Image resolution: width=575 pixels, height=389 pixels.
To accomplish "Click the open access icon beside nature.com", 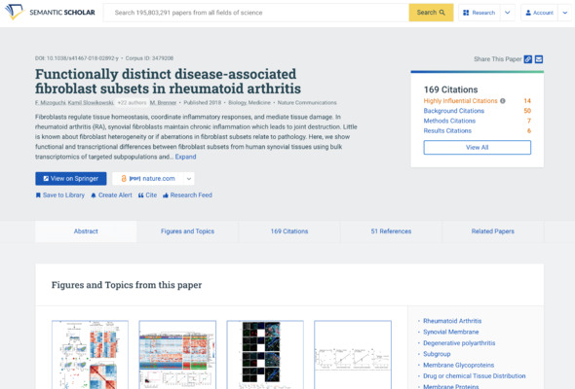I will tap(124, 179).
